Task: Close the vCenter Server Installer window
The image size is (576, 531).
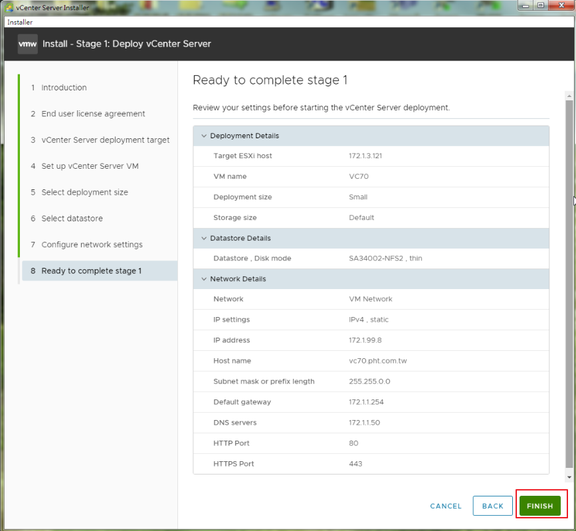Action: [561, 5]
